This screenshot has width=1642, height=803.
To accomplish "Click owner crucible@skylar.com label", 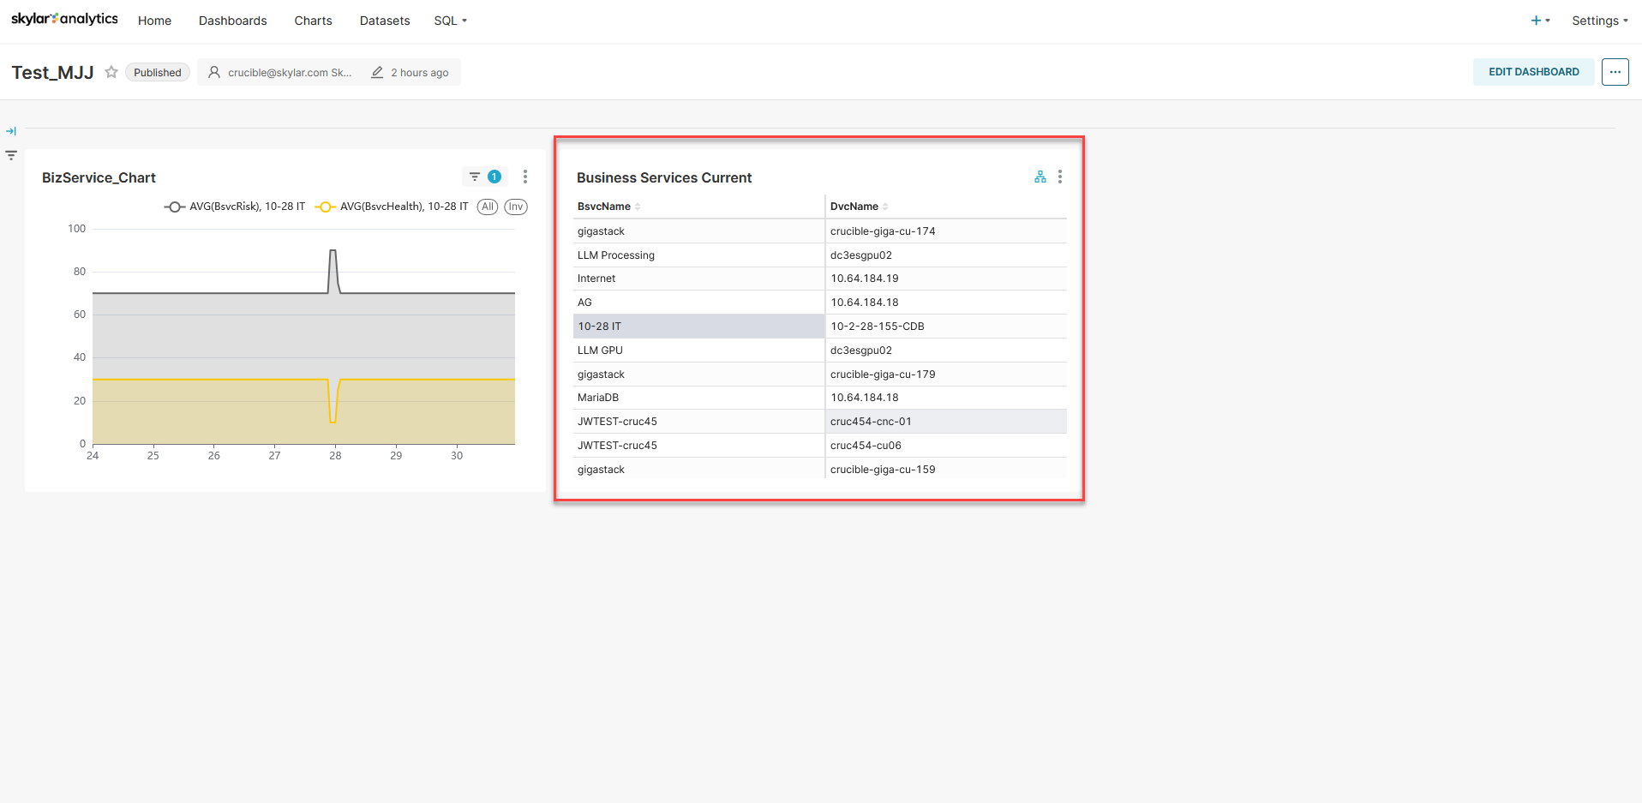I will (x=290, y=72).
